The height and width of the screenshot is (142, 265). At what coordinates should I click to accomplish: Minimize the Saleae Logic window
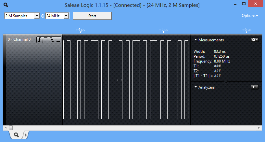pyautogui.click(x=235, y=4)
